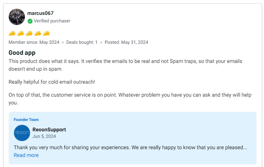
Task: Click the cold email outreach sentence
Action: tap(52, 82)
